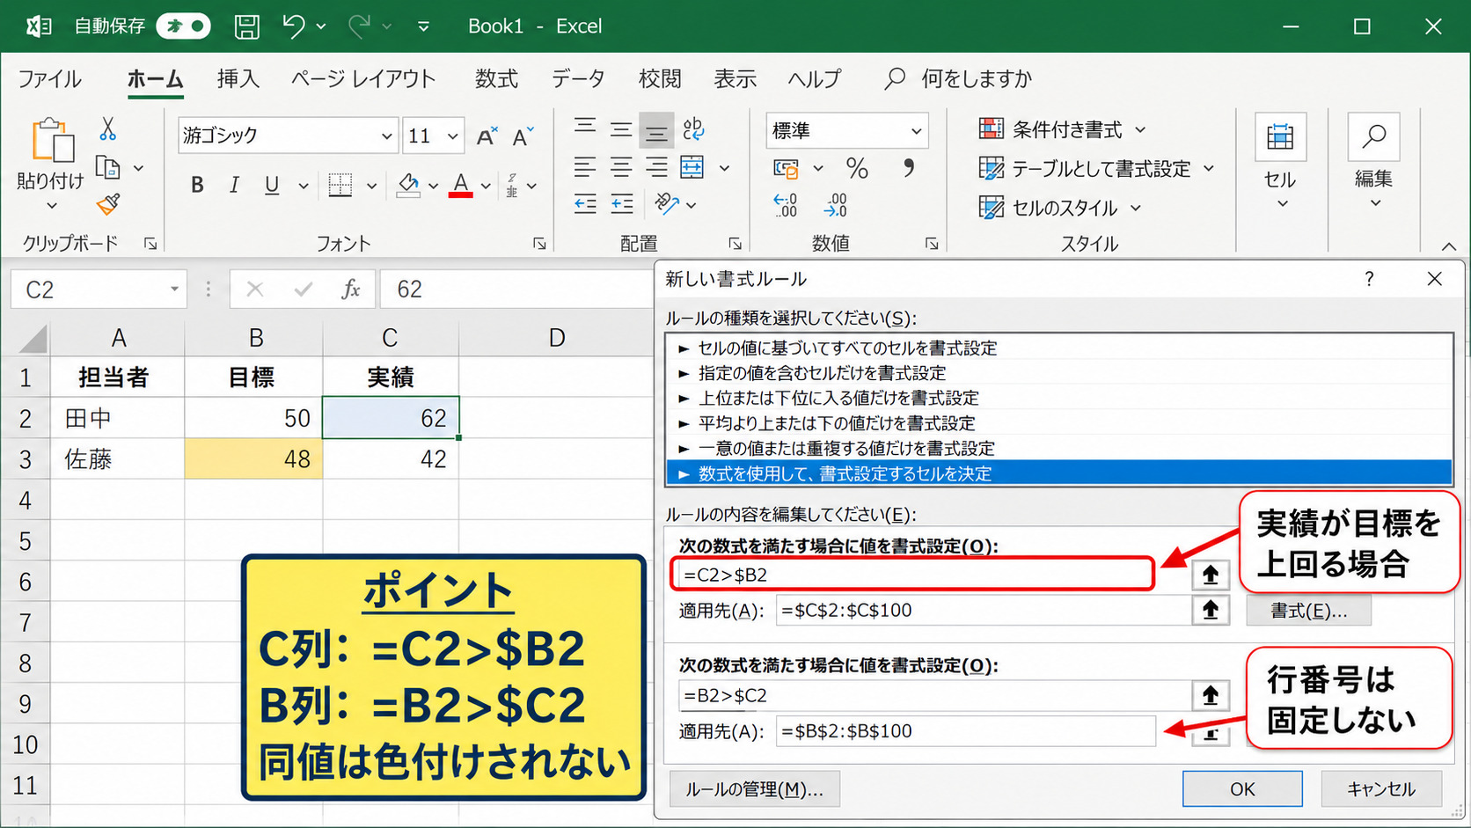This screenshot has height=828, width=1471.
Task: Apply Underline formatting
Action: pos(272,185)
